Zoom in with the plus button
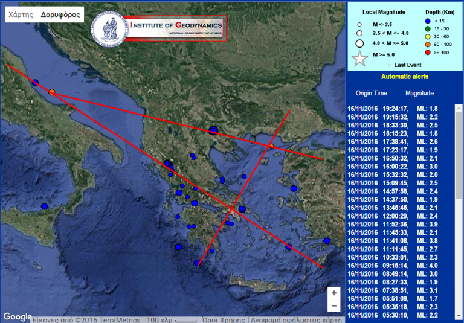Viewport: 464px width, 323px height. 334,293
